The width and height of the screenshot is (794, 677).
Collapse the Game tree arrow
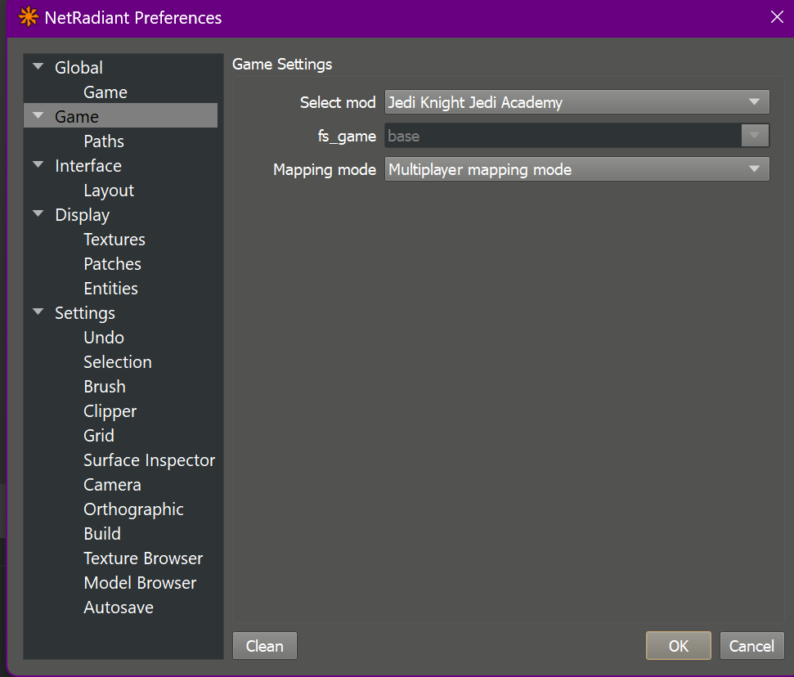point(38,116)
